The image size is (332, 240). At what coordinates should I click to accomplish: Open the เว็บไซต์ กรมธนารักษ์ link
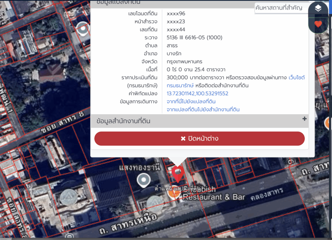point(296,78)
